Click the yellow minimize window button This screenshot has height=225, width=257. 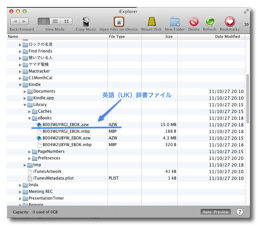18,11
